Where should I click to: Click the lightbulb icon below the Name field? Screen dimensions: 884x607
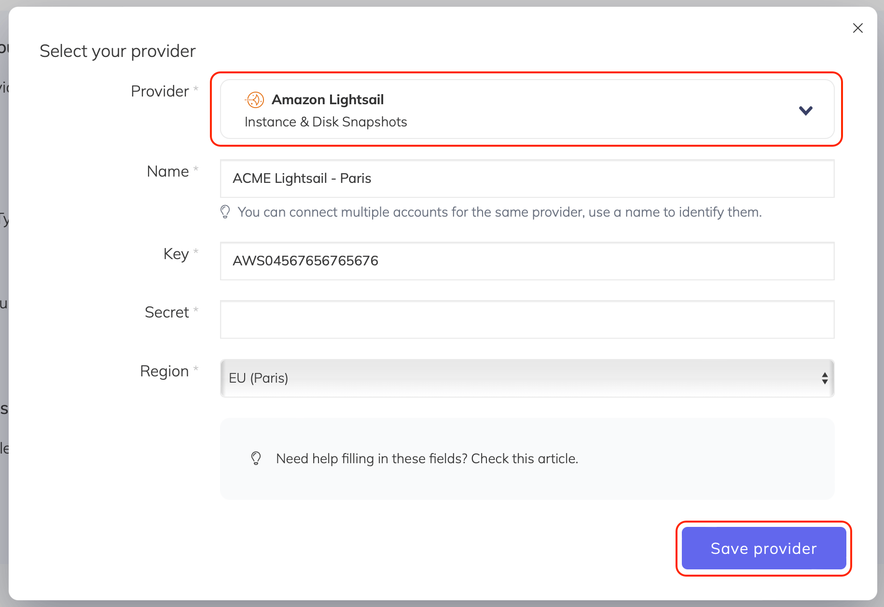click(225, 212)
